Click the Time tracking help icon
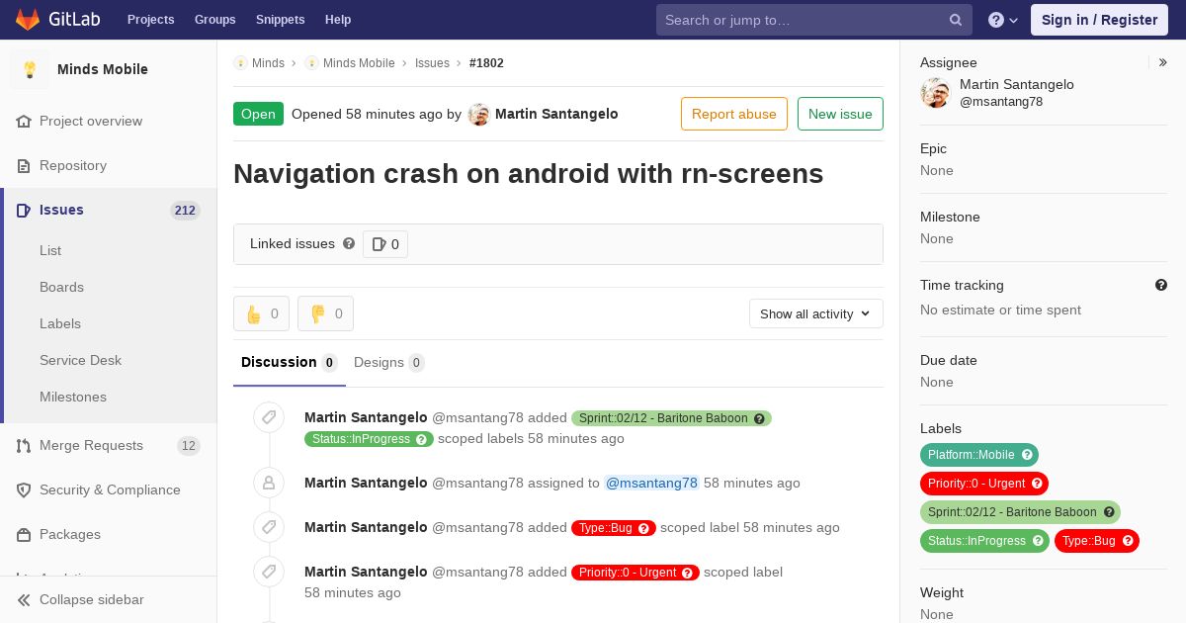The height and width of the screenshot is (623, 1186). [x=1161, y=285]
